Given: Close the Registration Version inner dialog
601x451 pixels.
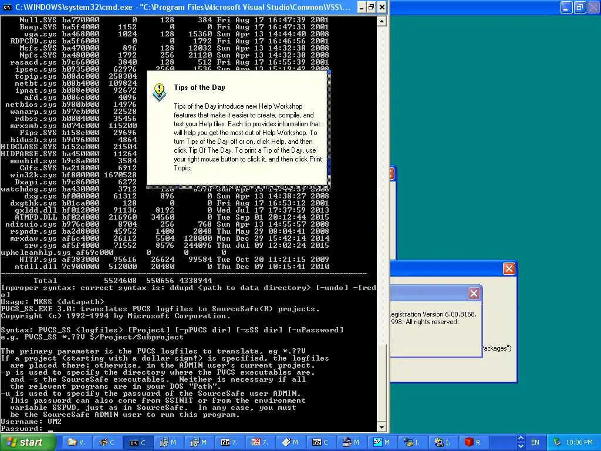Looking at the screenshot, I should [x=474, y=294].
